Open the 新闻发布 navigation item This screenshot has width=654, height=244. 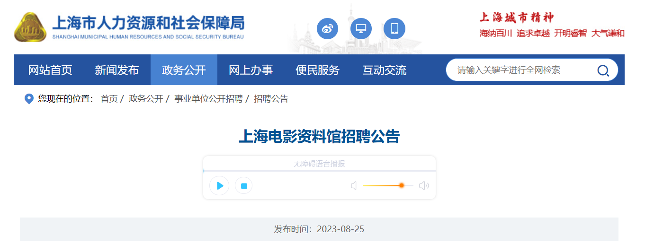(116, 70)
